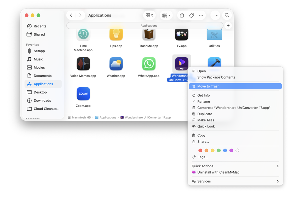Select Voice Memos.app icon
Screen dimensions: 304x200
tap(83, 64)
